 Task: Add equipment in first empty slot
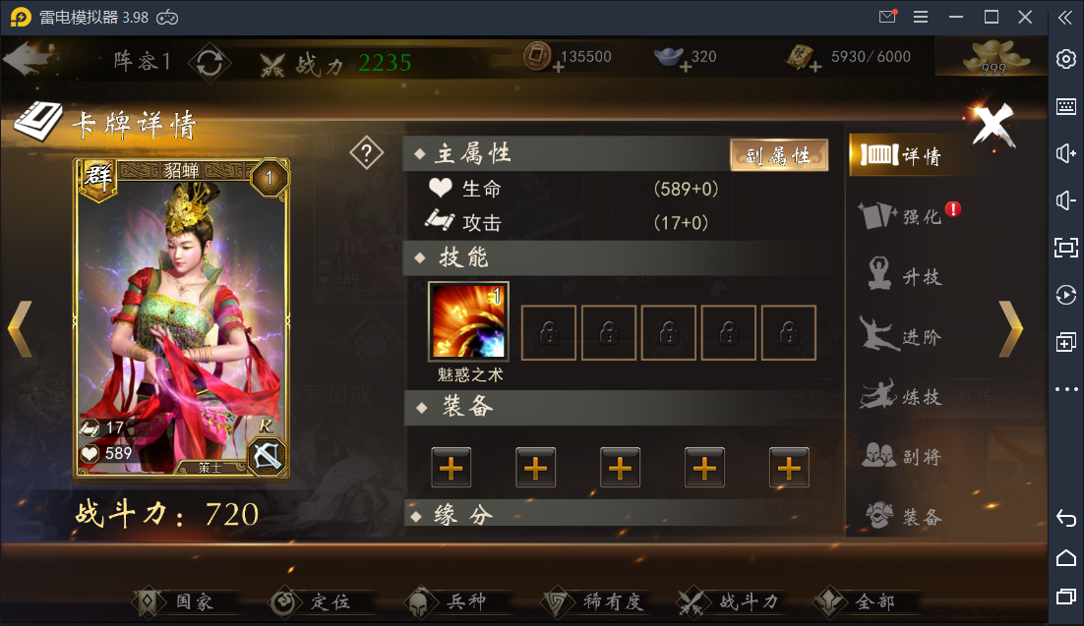tap(451, 468)
